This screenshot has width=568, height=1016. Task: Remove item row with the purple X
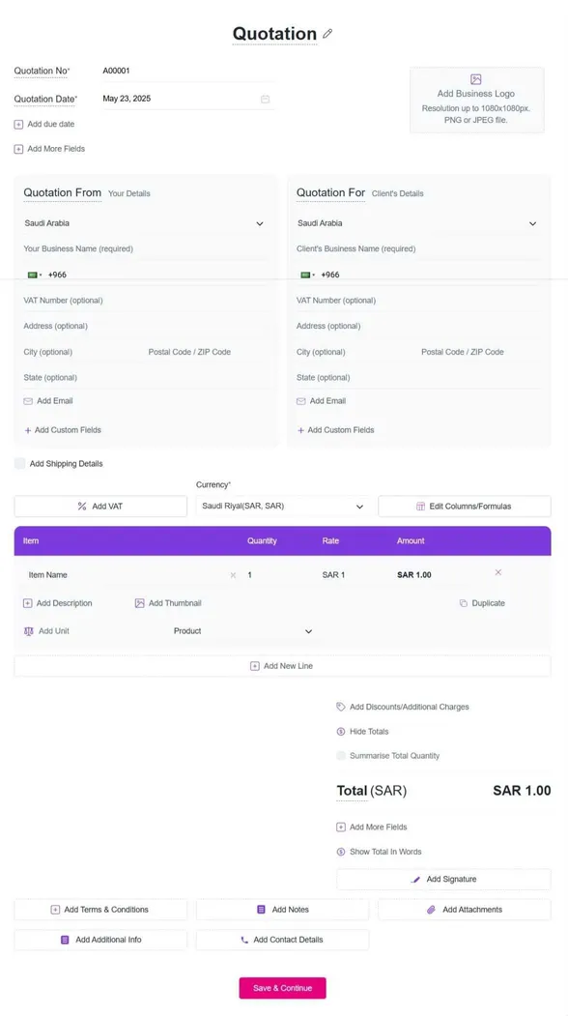point(498,572)
